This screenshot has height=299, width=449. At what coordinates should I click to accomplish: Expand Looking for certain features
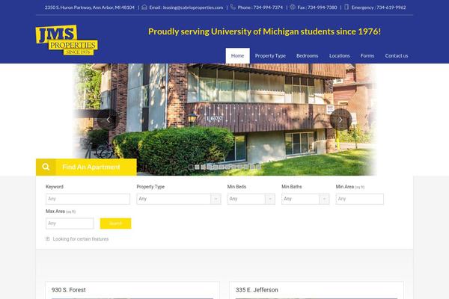pyautogui.click(x=81, y=239)
